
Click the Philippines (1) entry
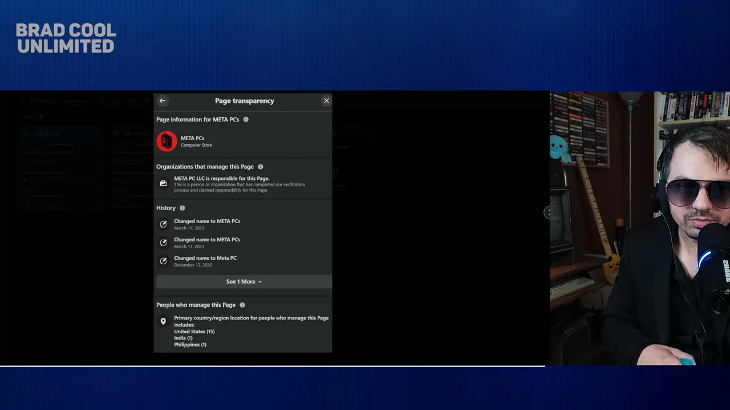click(190, 345)
